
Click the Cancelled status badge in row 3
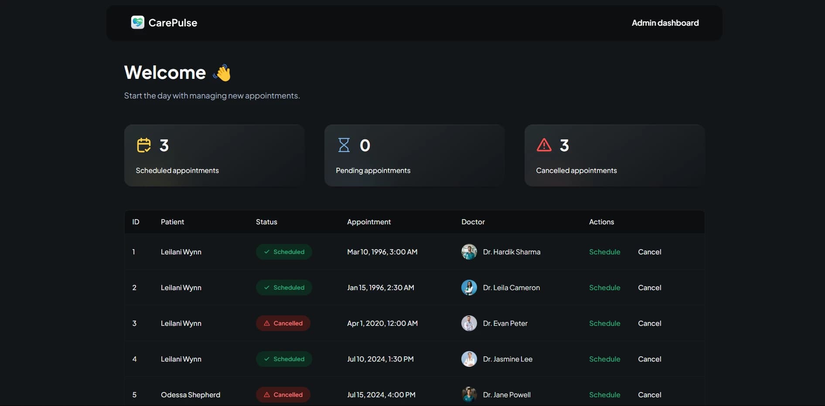click(283, 323)
